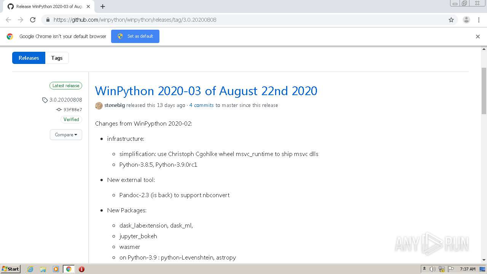Click the tag icon beside 3.0.20200808
This screenshot has width=487, height=274.
(x=45, y=100)
